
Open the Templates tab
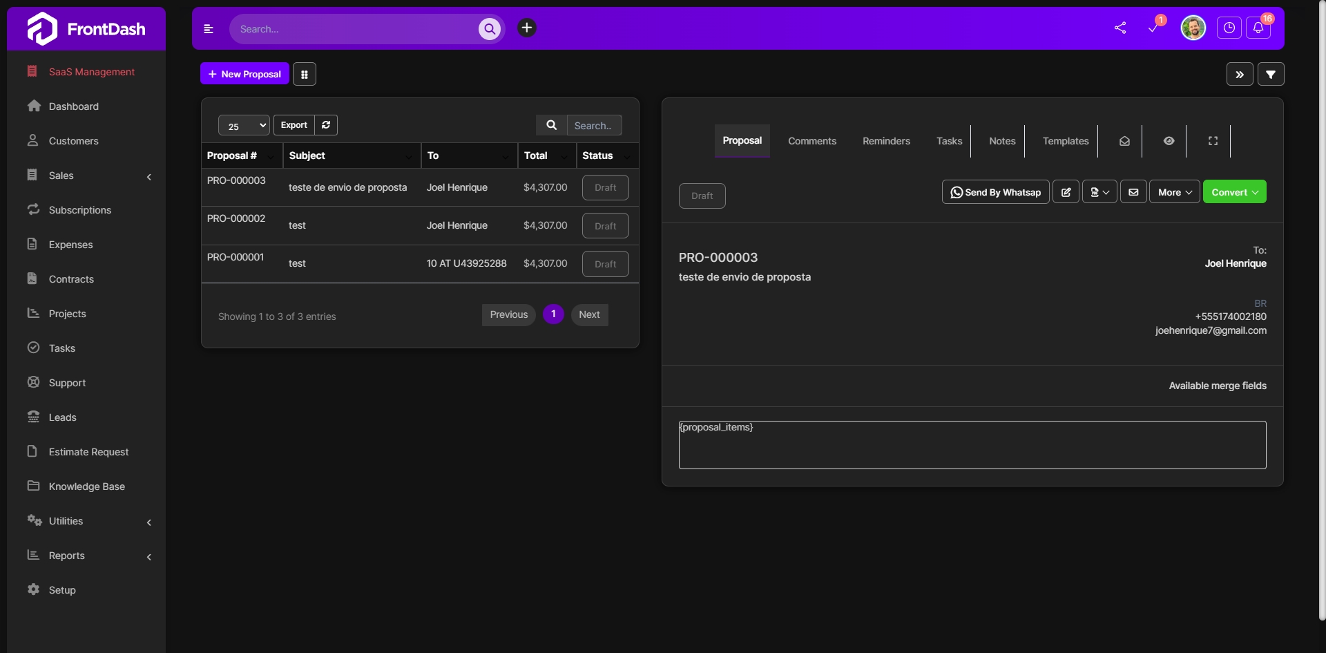pyautogui.click(x=1065, y=140)
